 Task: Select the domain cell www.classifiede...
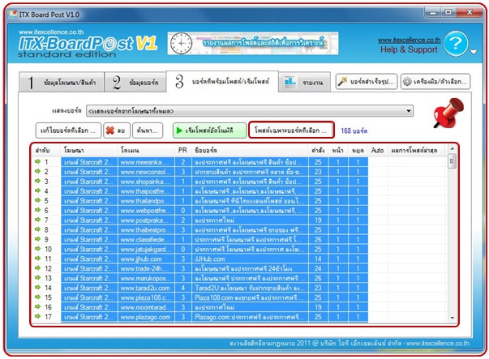point(146,239)
